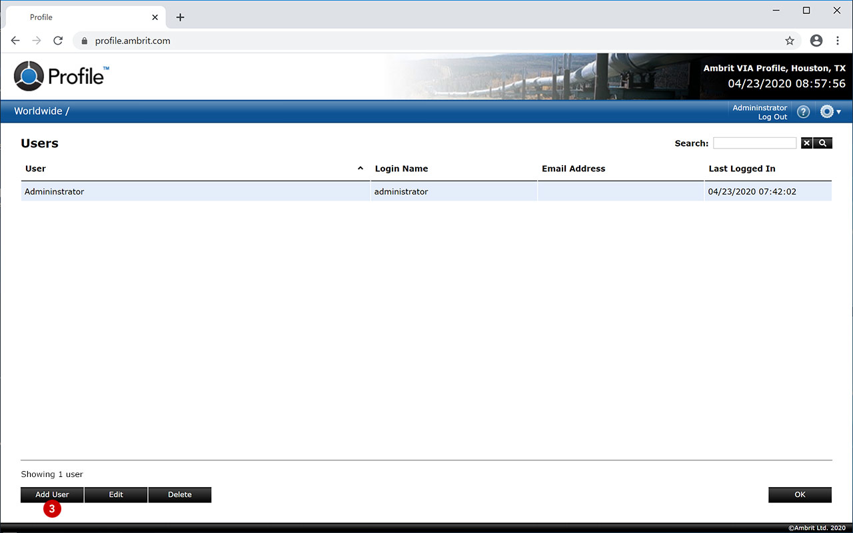
Task: Click the Delete button
Action: [x=180, y=494]
